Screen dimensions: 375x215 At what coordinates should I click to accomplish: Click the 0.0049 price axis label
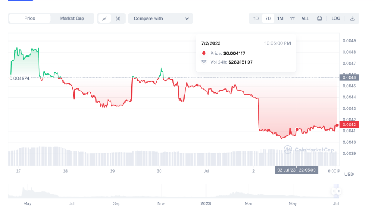(x=349, y=41)
